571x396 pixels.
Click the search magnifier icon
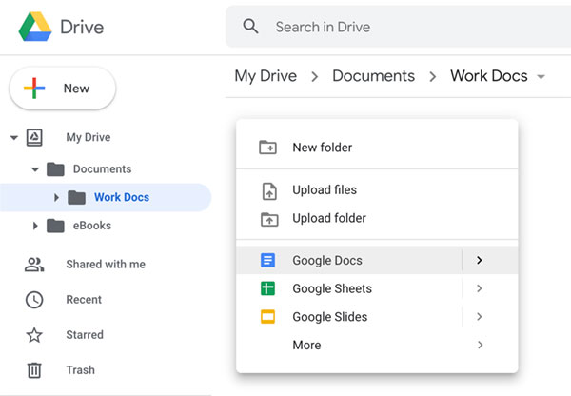coord(250,27)
